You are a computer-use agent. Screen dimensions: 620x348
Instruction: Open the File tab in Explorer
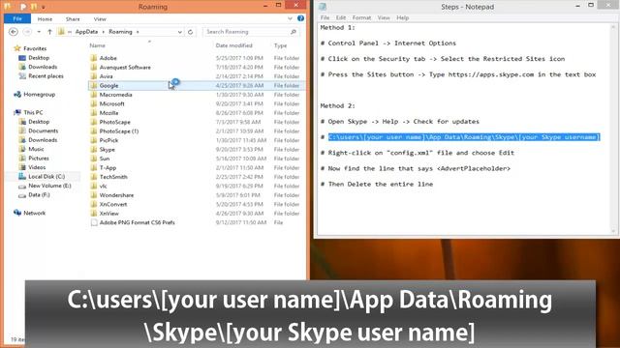17,18
